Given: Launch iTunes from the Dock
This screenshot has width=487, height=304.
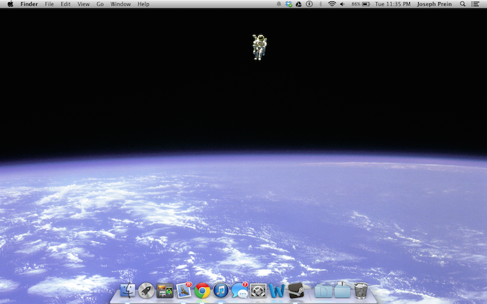Looking at the screenshot, I should tap(221, 291).
